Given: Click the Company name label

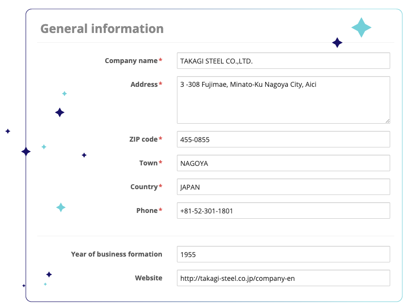Looking at the screenshot, I should tap(131, 61).
